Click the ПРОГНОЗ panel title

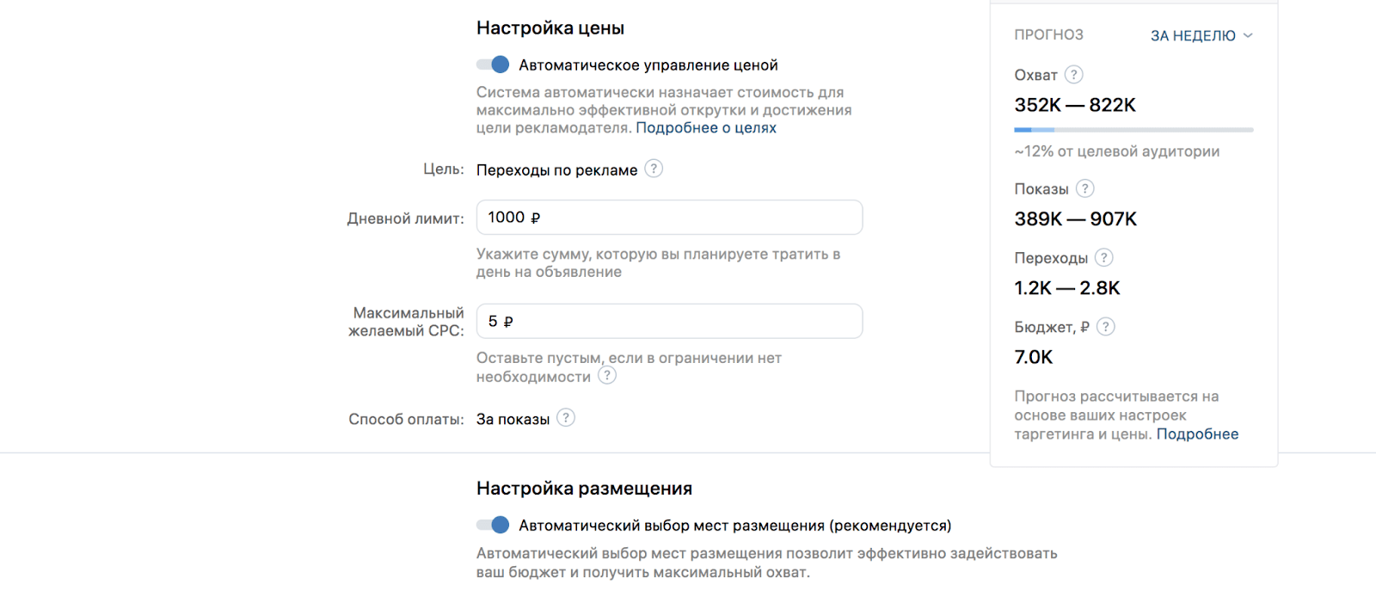pyautogui.click(x=1048, y=34)
